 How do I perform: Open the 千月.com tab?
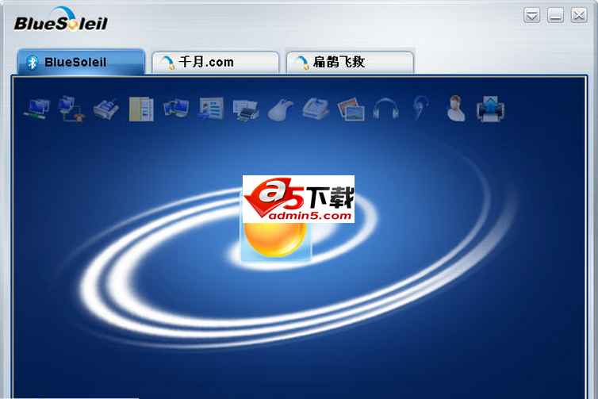point(216,62)
